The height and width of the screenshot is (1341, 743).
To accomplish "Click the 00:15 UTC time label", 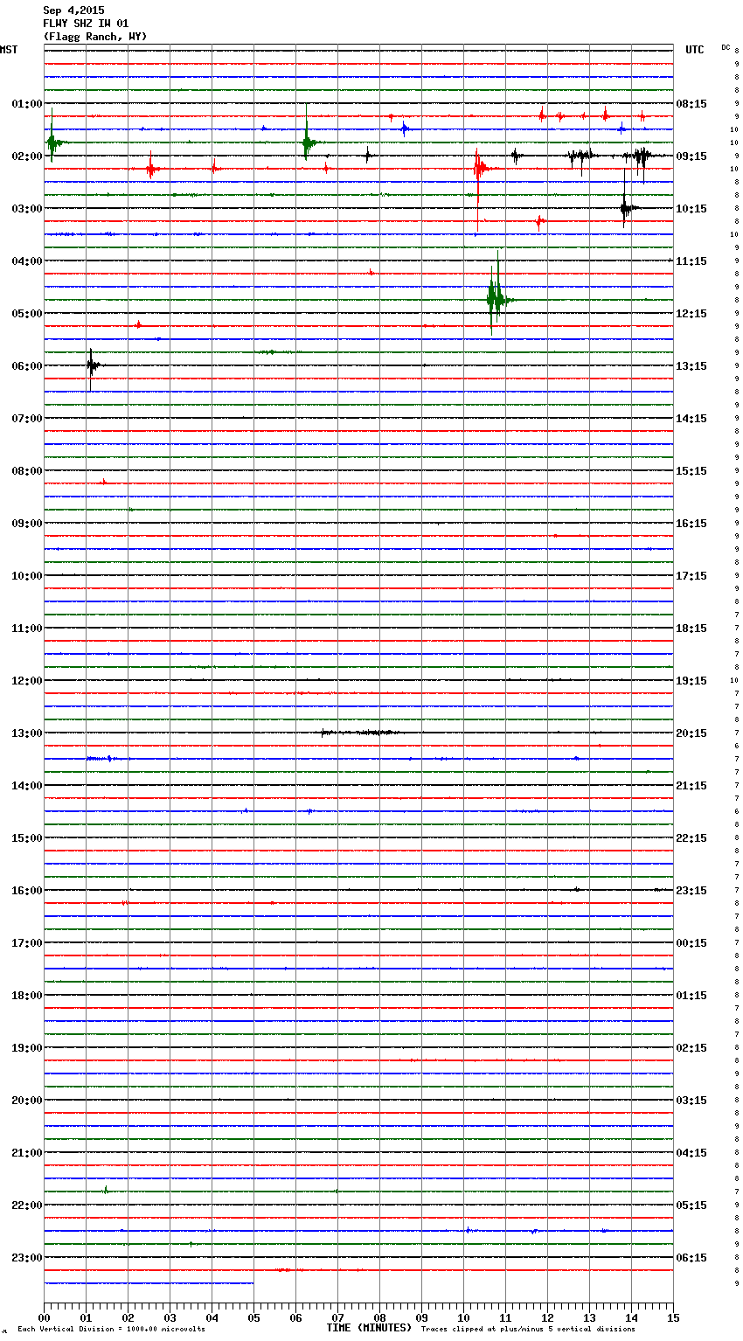I will coord(691,942).
